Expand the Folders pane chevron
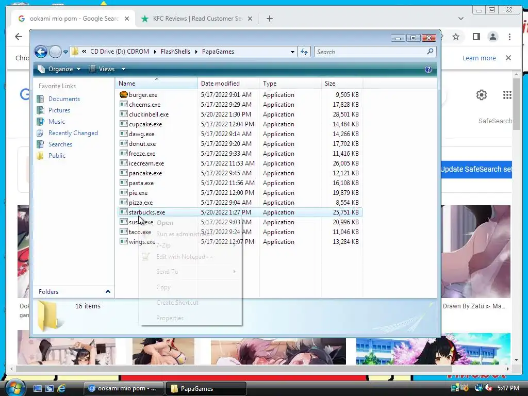The height and width of the screenshot is (396, 528). [108, 292]
